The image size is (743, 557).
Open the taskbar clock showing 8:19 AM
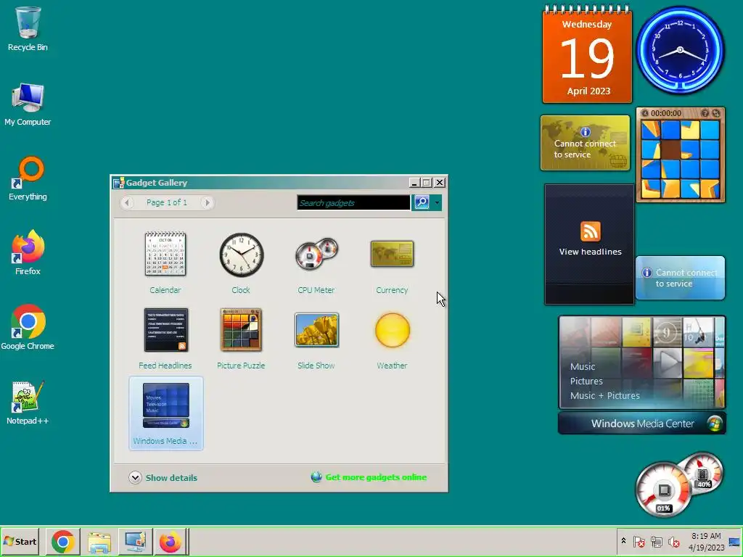pos(706,541)
